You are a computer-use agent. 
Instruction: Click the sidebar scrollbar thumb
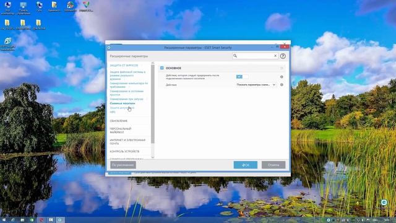pyautogui.click(x=153, y=104)
